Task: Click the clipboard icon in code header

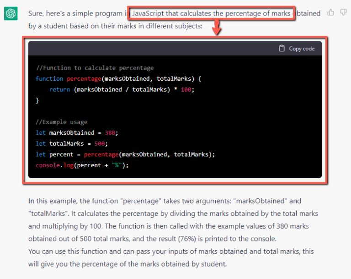Action: 282,49
